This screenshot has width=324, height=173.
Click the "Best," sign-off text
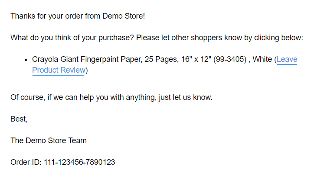19,119
